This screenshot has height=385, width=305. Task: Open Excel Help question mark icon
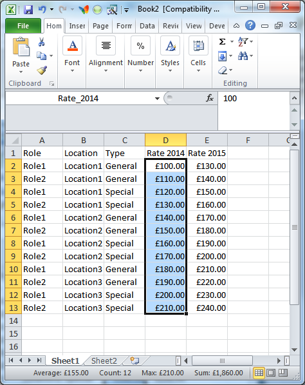250,25
